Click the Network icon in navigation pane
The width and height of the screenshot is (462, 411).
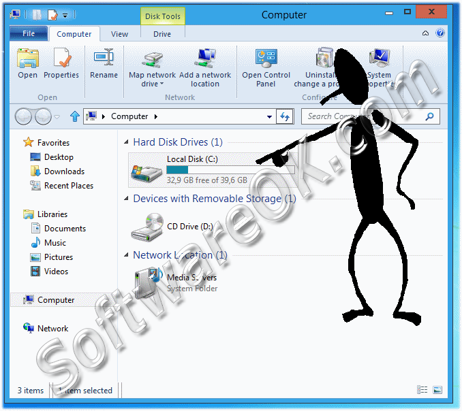tap(29, 328)
